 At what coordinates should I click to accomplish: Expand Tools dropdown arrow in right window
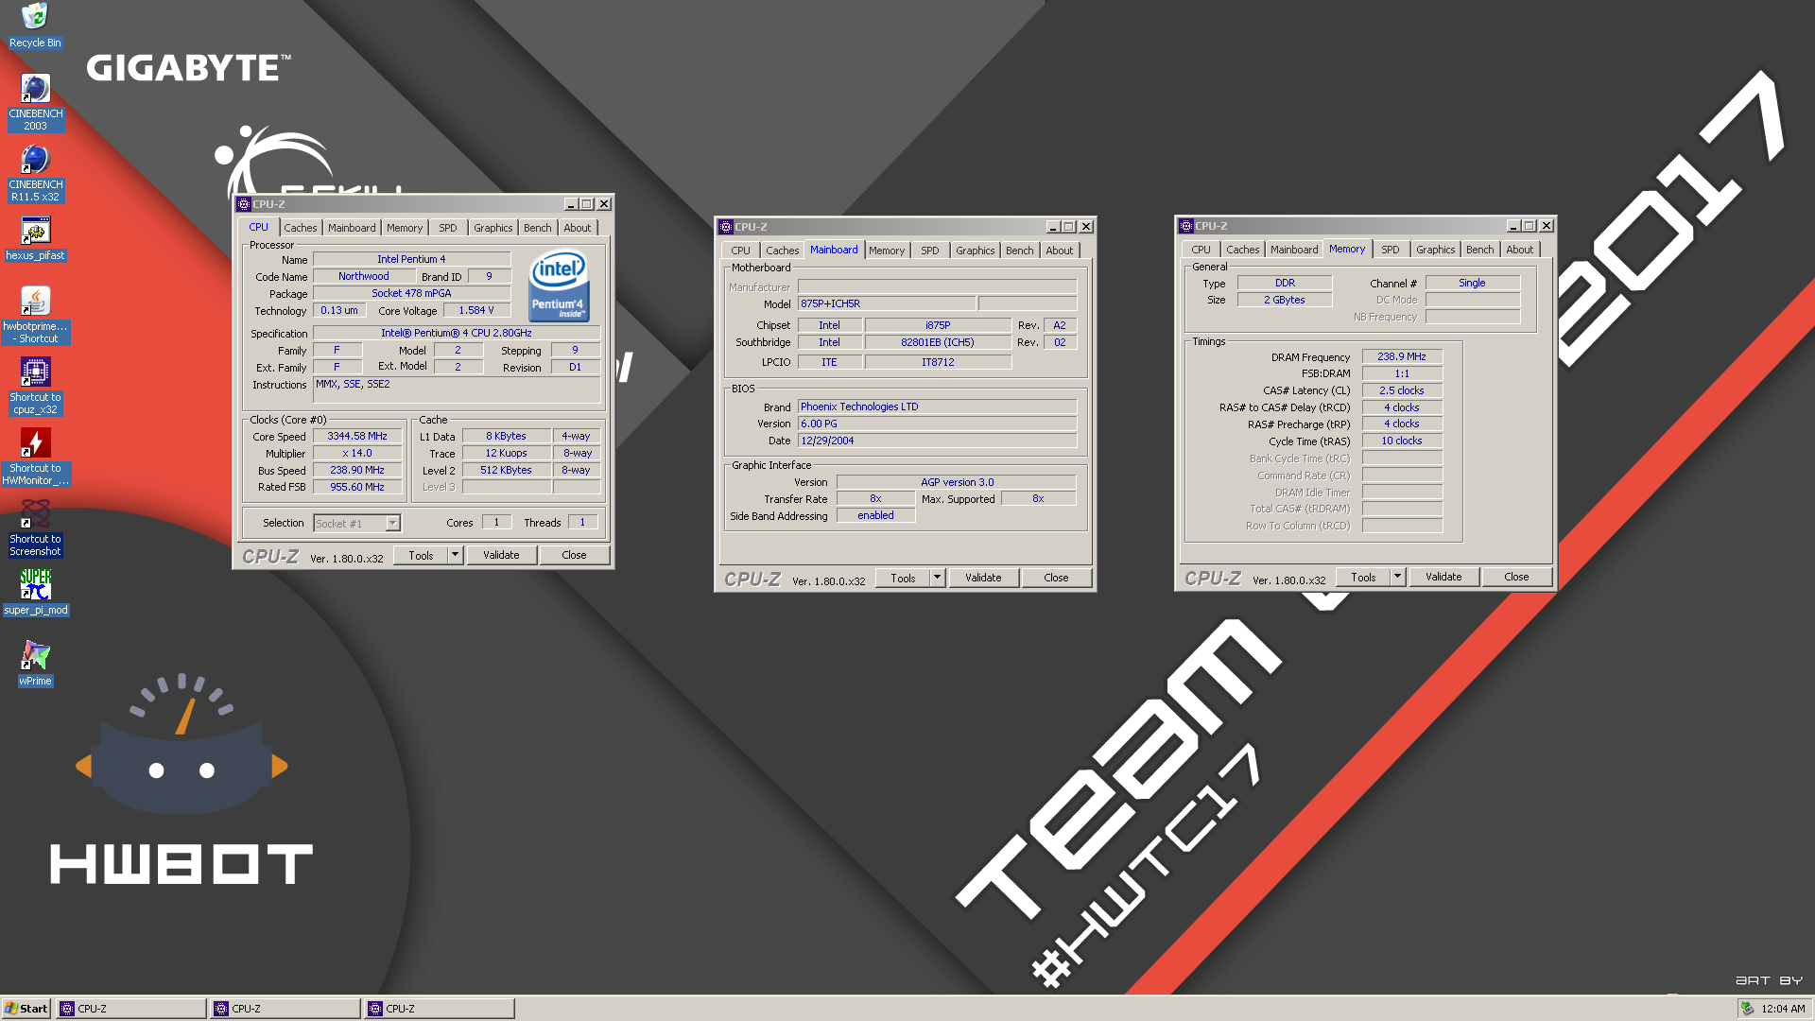coord(1398,577)
